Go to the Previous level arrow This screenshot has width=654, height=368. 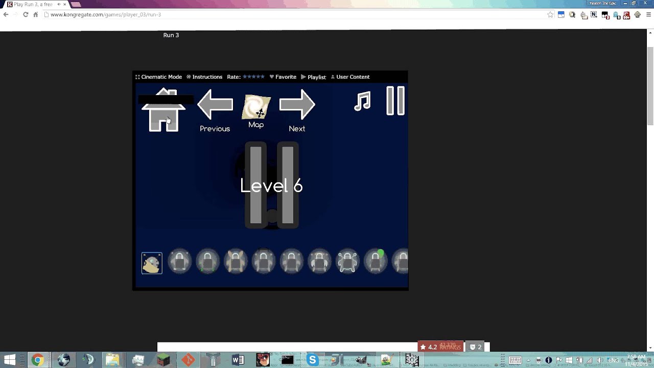[215, 105]
